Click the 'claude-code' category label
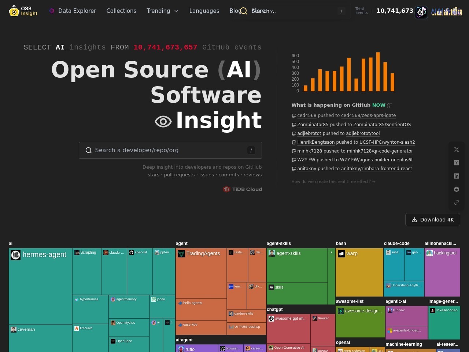The height and width of the screenshot is (352, 469). click(x=397, y=243)
